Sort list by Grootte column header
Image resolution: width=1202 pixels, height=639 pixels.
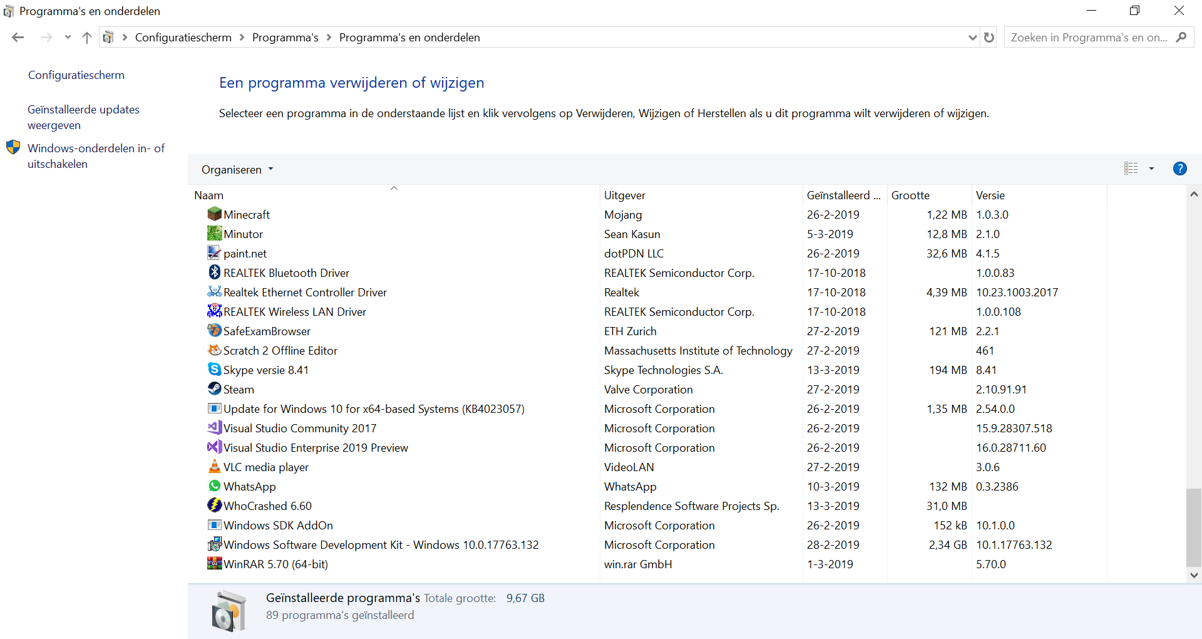coord(929,195)
